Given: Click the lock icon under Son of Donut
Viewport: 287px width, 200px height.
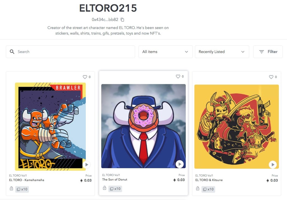Looking at the screenshot, I should (105, 188).
